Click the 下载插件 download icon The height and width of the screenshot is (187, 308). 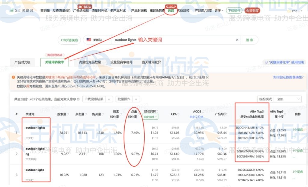(234, 10)
